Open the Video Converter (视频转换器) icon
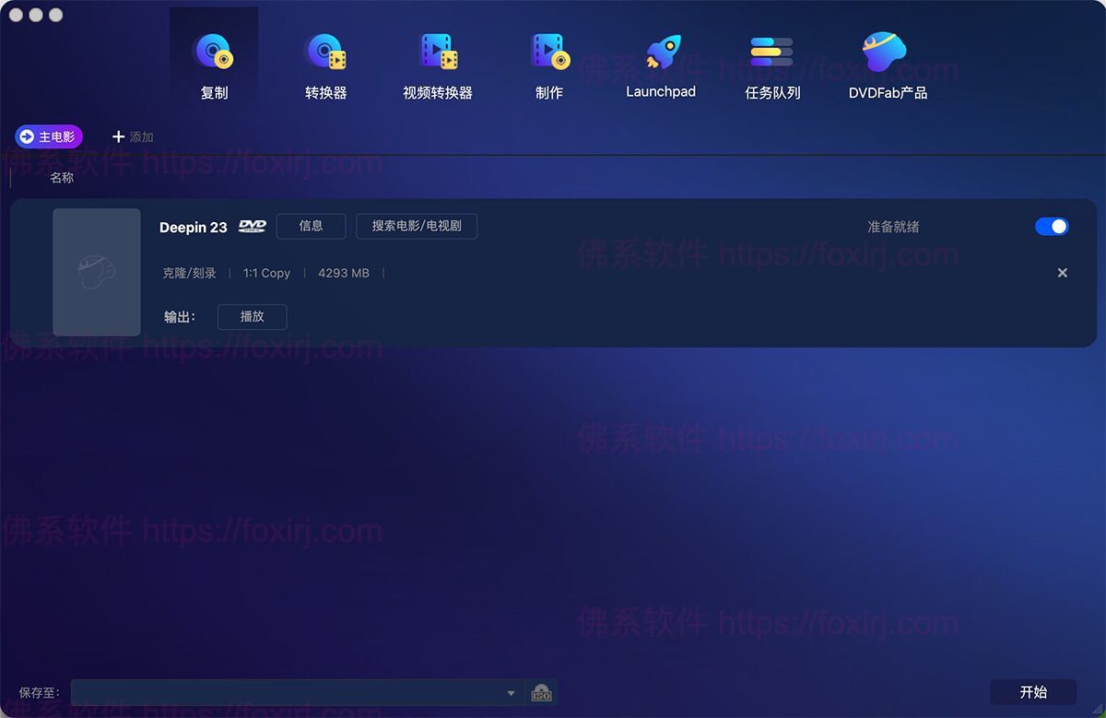The image size is (1106, 718). (x=438, y=53)
